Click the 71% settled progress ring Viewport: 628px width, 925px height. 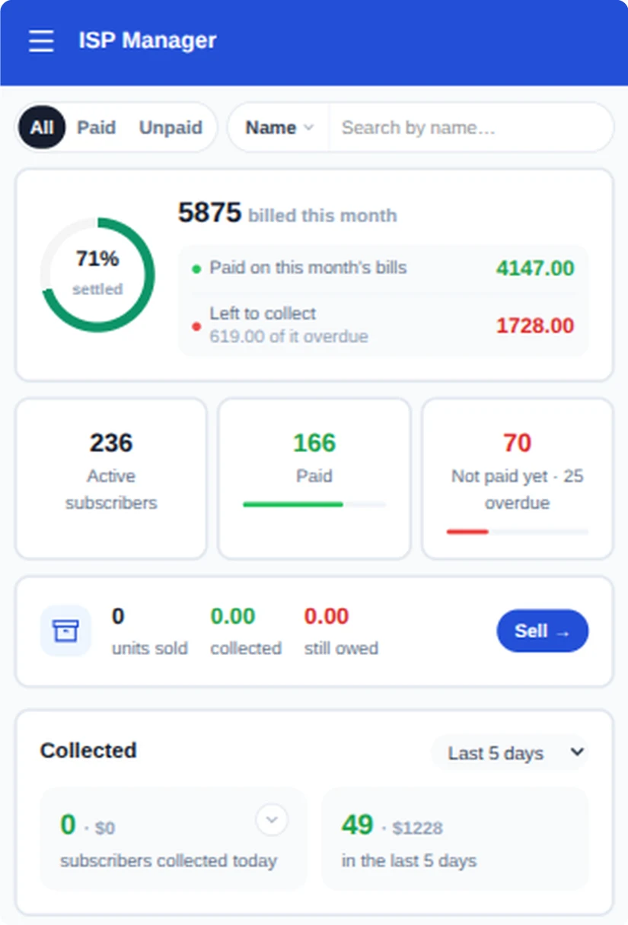click(x=97, y=275)
